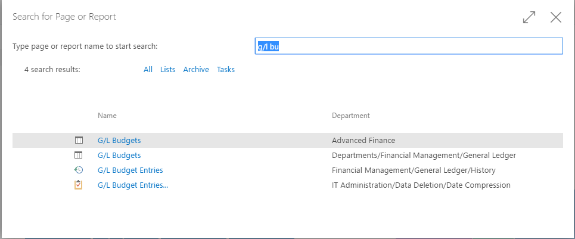Screen dimensions: 575x239
Task: Click the history clock icon for G/L Budget Entries
Action: click(79, 170)
